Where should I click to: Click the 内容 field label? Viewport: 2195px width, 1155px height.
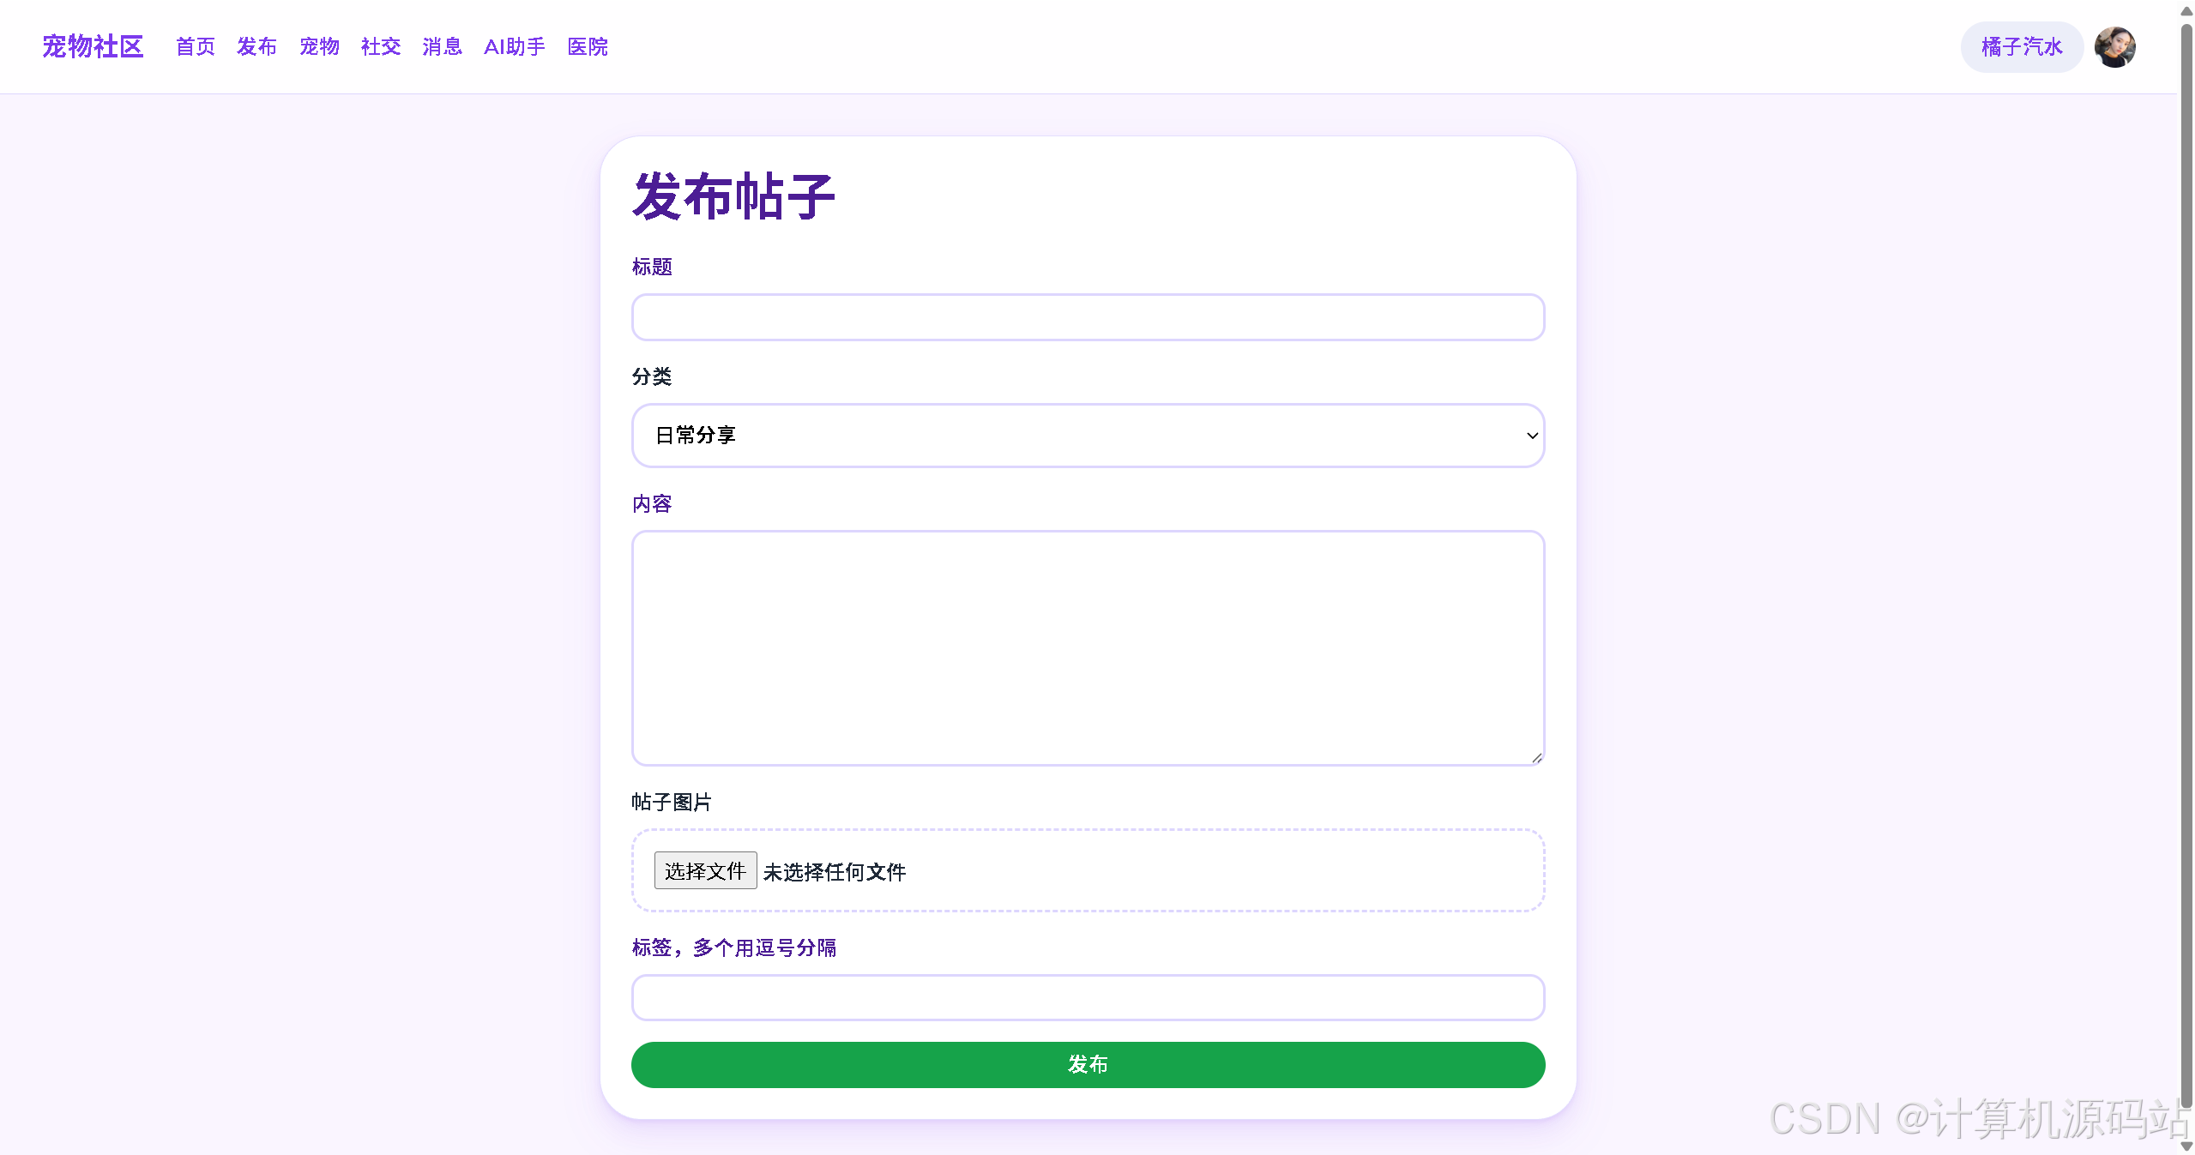(652, 503)
